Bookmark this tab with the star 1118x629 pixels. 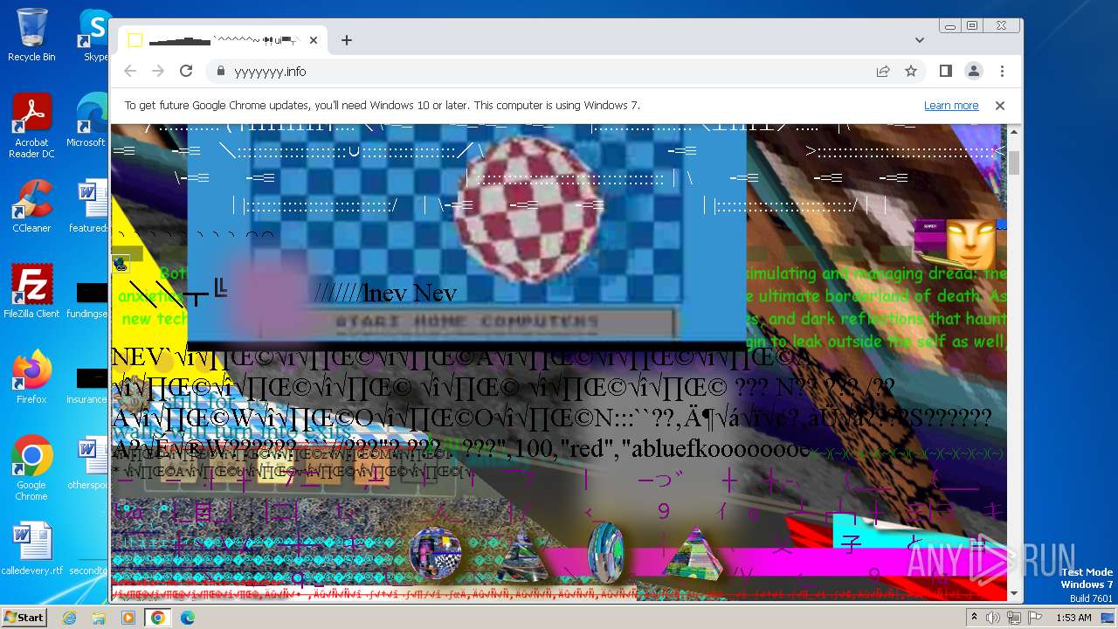point(911,72)
